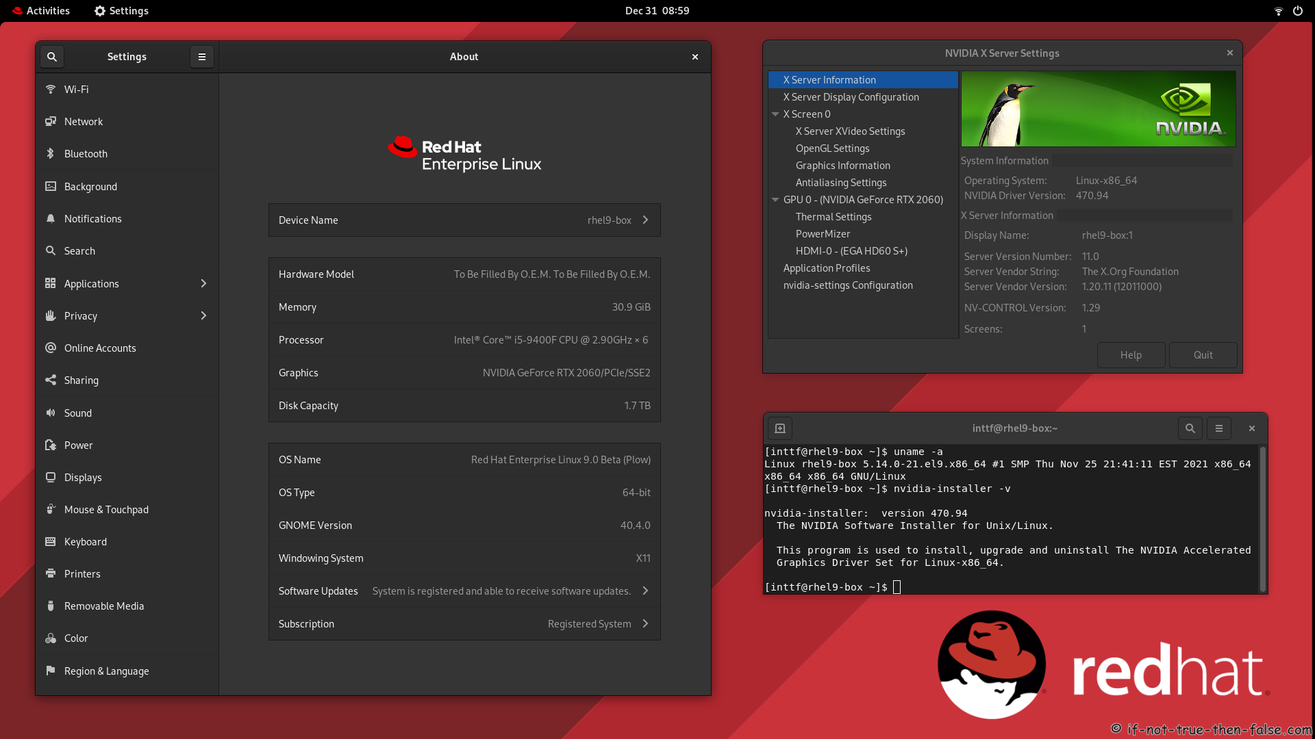Collapse the X Screen 0 tree node
The height and width of the screenshot is (739, 1315).
[x=775, y=114]
